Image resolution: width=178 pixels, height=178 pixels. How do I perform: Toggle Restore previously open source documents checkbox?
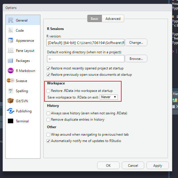pyautogui.click(x=48, y=75)
